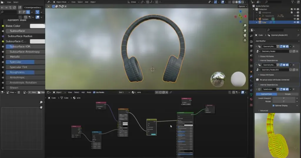Open the shader editor Add menu
Image resolution: width=301 pixels, height=158 pixels.
pyautogui.click(x=83, y=93)
